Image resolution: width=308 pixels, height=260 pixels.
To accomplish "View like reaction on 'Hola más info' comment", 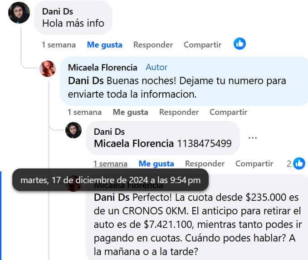I will click(240, 44).
